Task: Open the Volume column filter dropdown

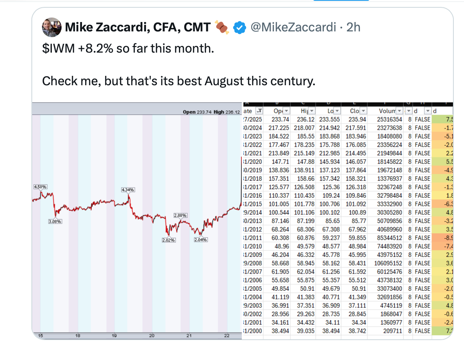Action: point(399,111)
